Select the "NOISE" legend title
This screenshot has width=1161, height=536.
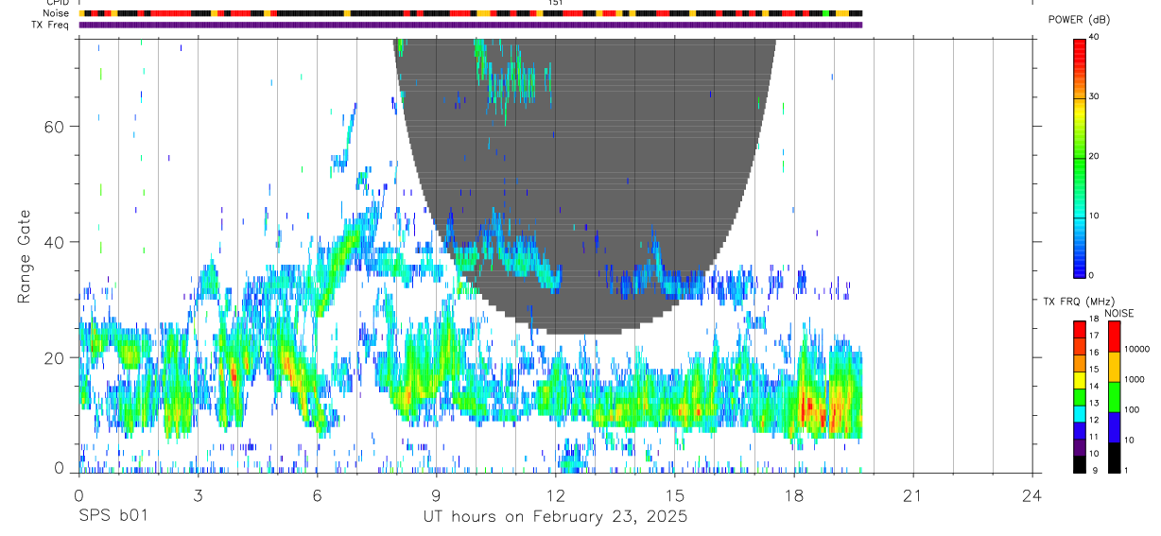[x=1119, y=313]
